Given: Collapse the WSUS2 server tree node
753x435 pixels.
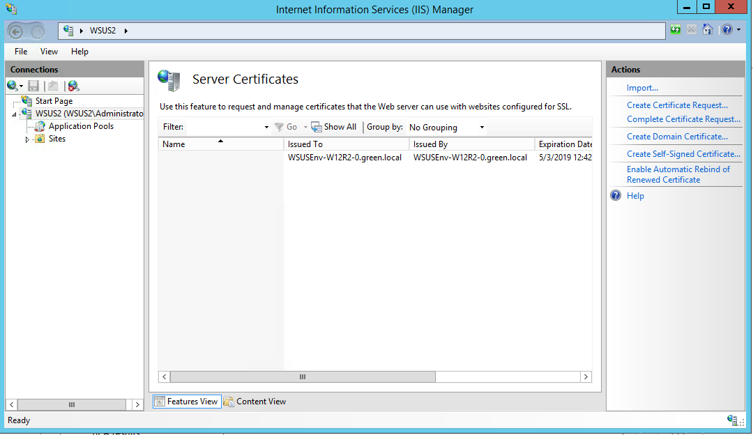Looking at the screenshot, I should pyautogui.click(x=15, y=114).
